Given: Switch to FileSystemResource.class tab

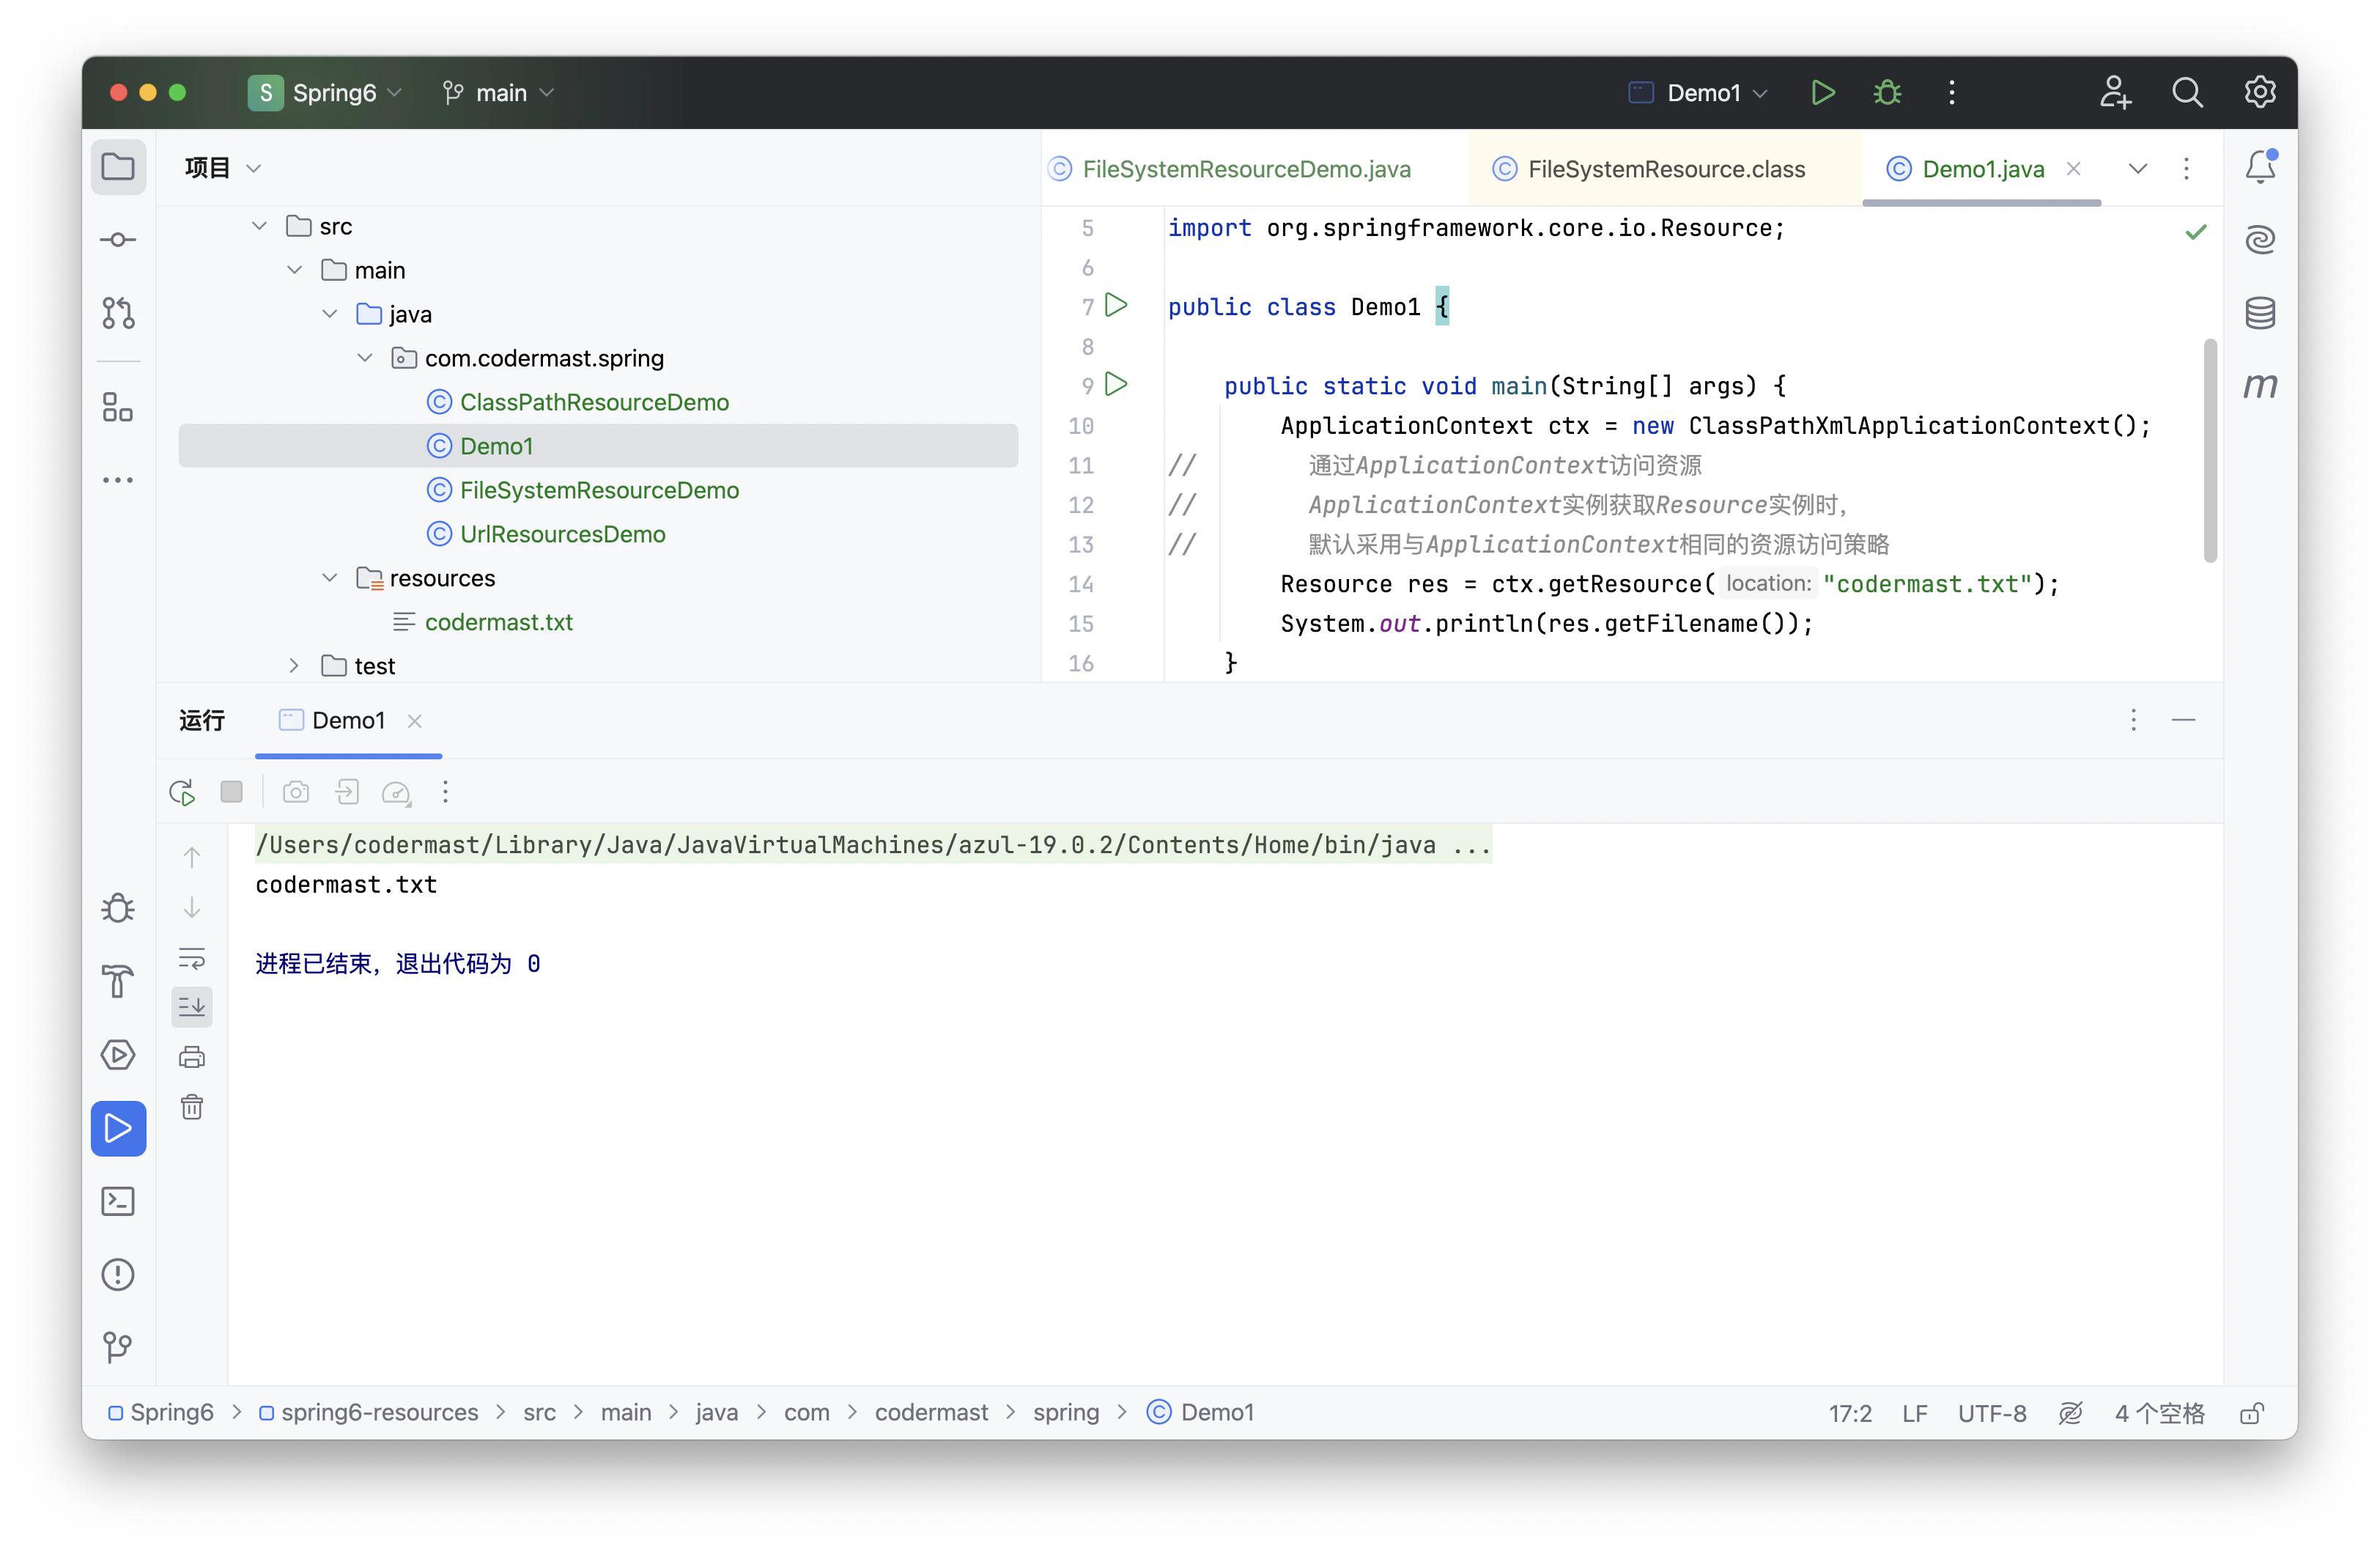Looking at the screenshot, I should click(1665, 169).
